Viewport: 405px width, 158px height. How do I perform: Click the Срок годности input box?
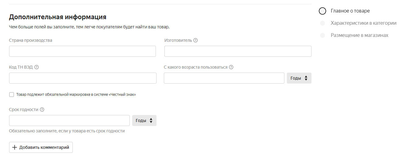[x=69, y=120]
